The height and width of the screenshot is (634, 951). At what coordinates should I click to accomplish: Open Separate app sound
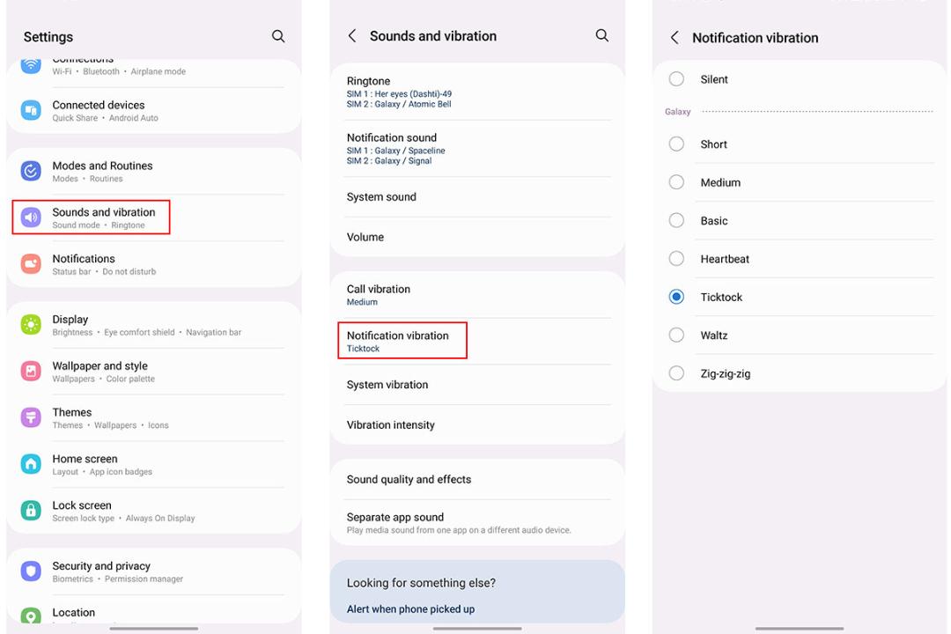(x=477, y=522)
